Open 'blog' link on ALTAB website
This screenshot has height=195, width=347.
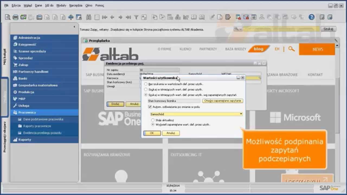(x=258, y=49)
